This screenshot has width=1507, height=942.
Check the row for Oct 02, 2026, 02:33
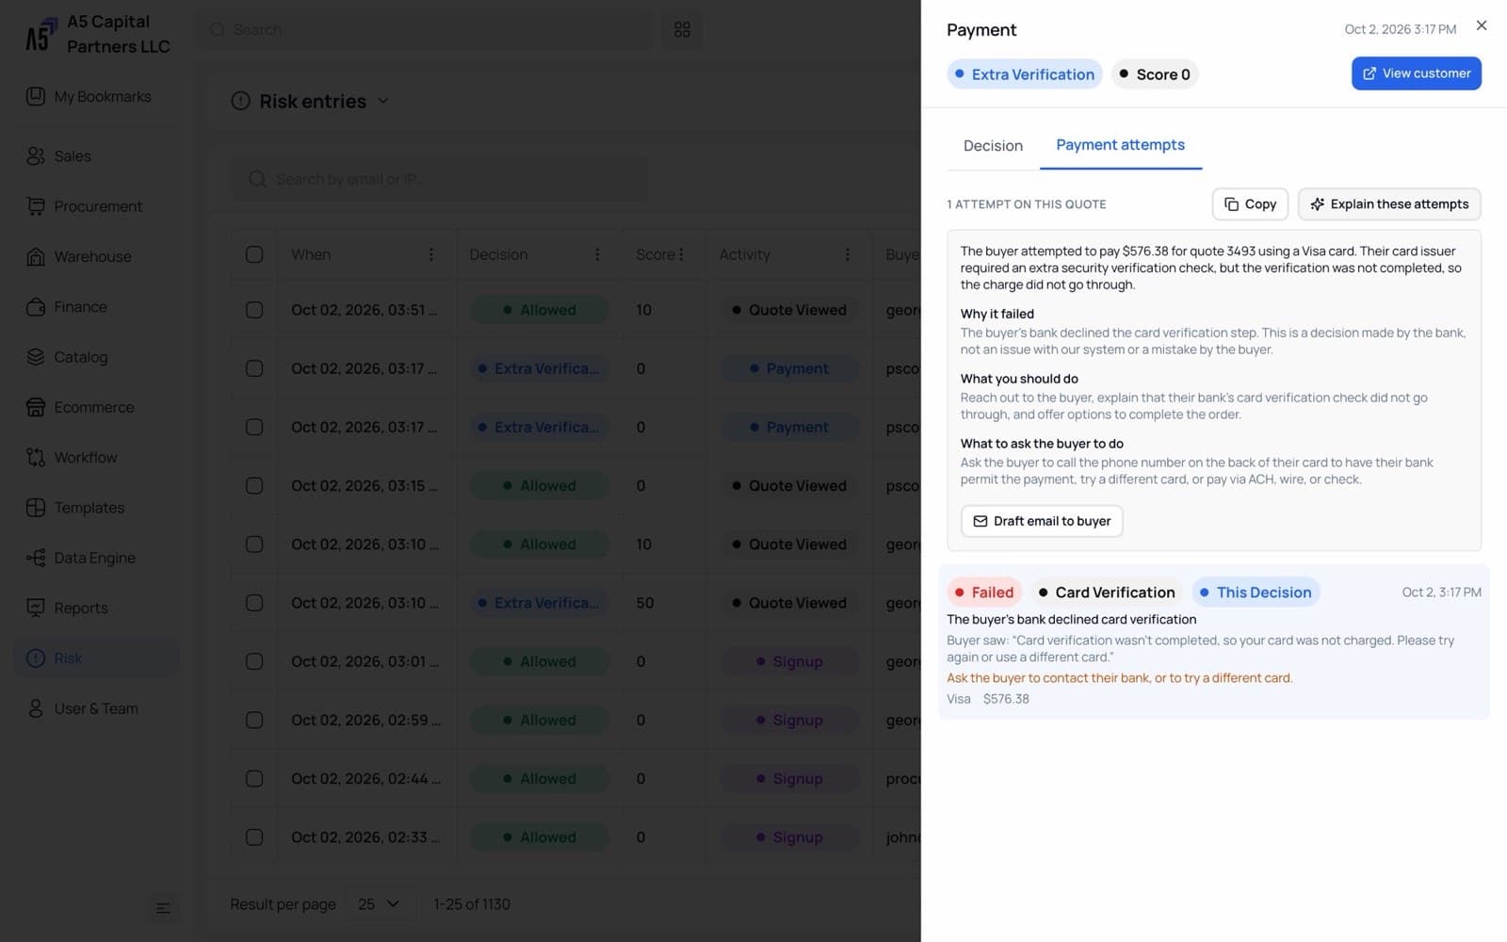[254, 837]
